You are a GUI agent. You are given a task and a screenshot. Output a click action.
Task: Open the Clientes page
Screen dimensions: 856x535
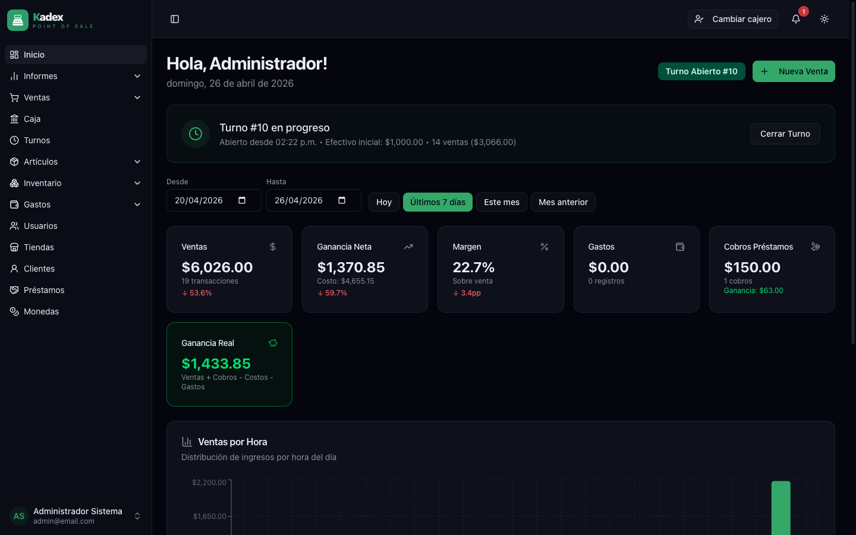coord(39,269)
